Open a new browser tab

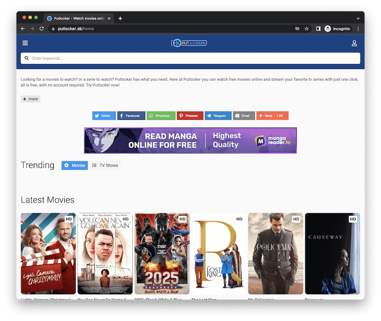[120, 19]
